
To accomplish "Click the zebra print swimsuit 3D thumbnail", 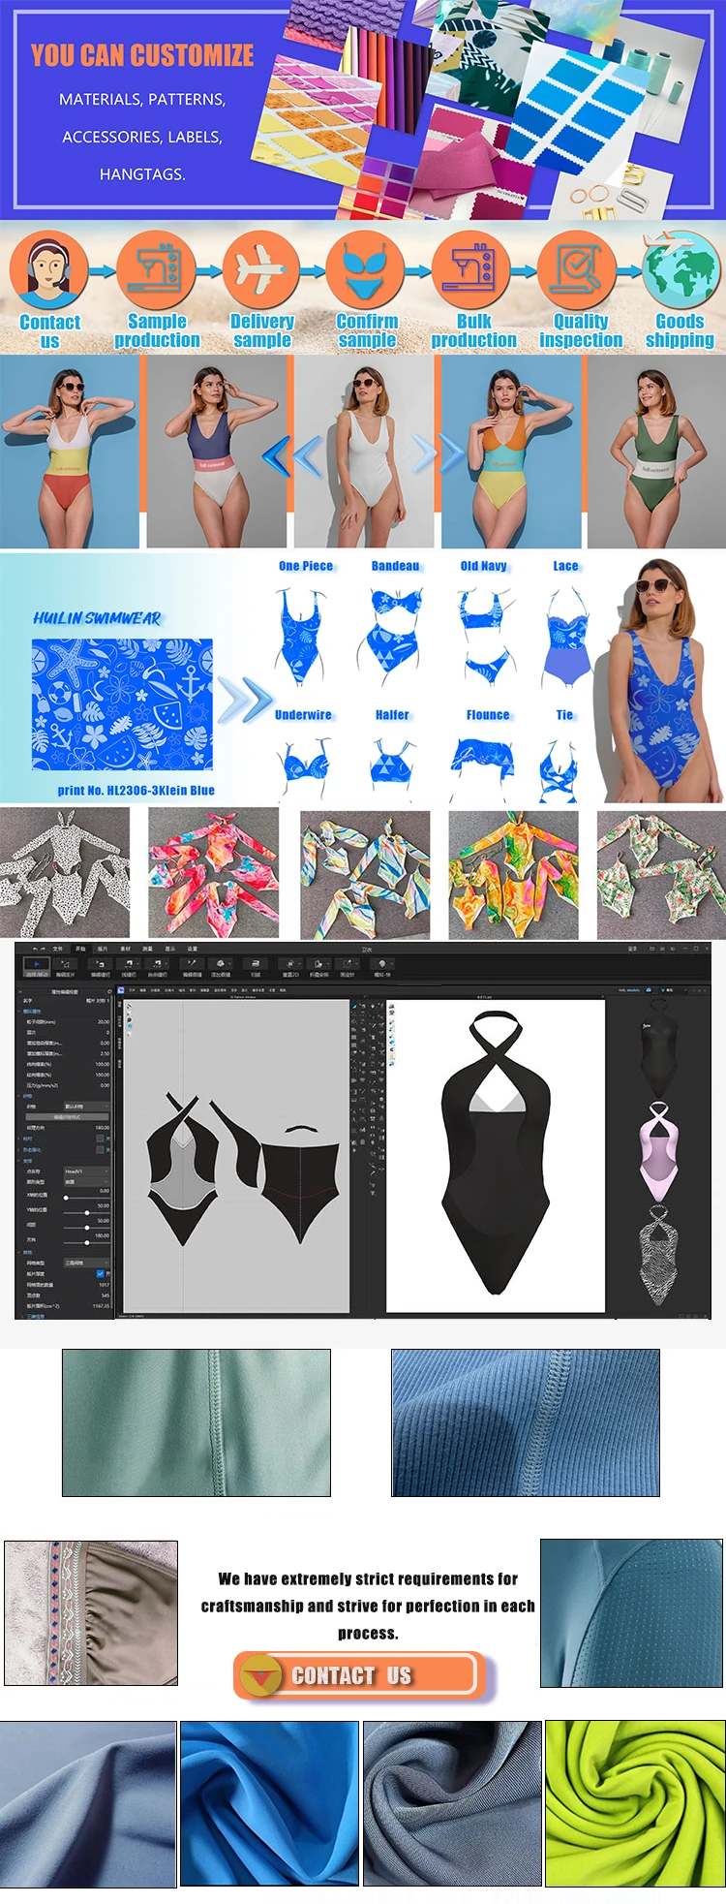I will 658,1255.
